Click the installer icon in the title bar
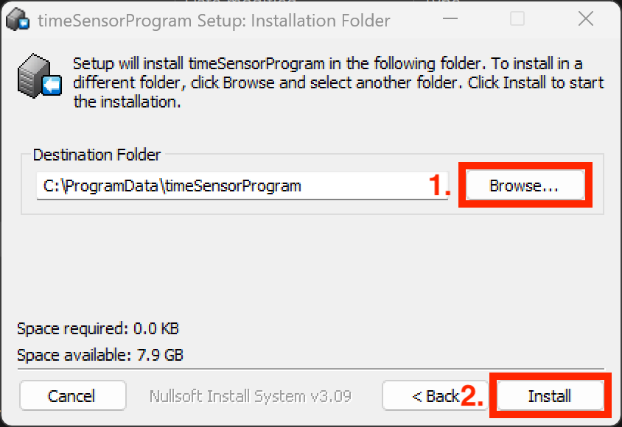This screenshot has height=427, width=622. click(17, 21)
